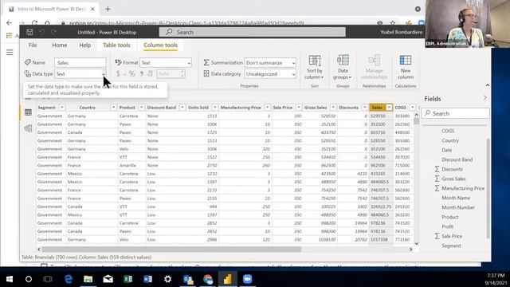Click the horizontal scrollbar under the table
The height and width of the screenshot is (287, 510).
(171, 250)
